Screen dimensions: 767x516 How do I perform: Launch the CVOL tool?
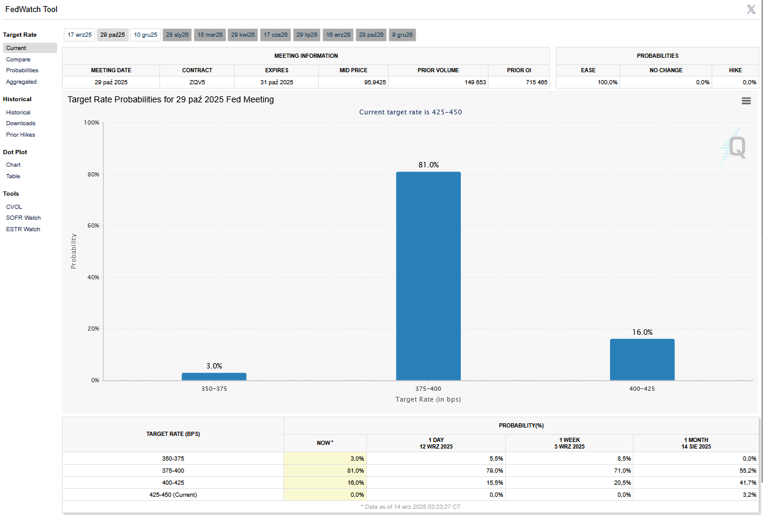click(14, 207)
